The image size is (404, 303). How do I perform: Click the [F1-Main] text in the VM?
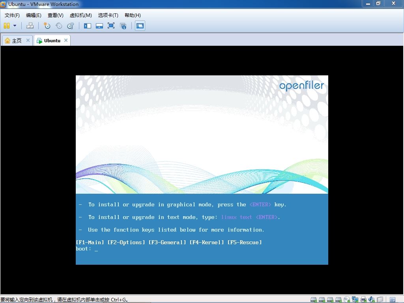[x=90, y=242]
